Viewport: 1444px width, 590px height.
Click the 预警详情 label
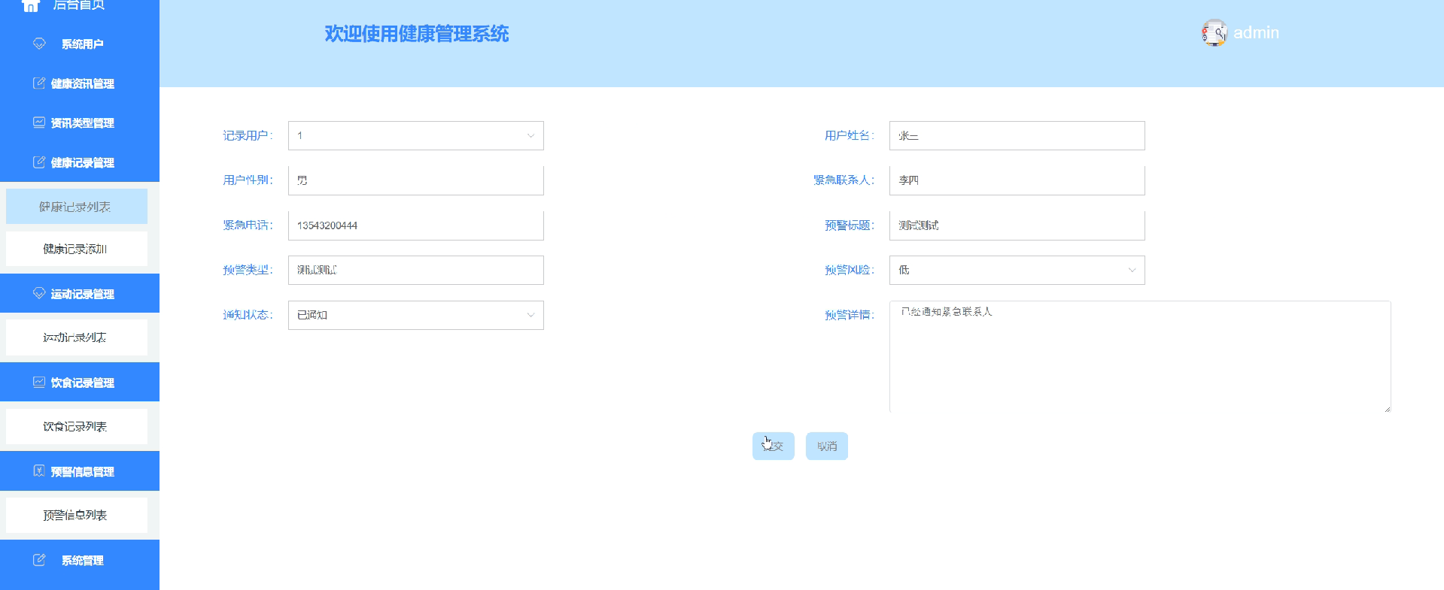[x=850, y=315]
